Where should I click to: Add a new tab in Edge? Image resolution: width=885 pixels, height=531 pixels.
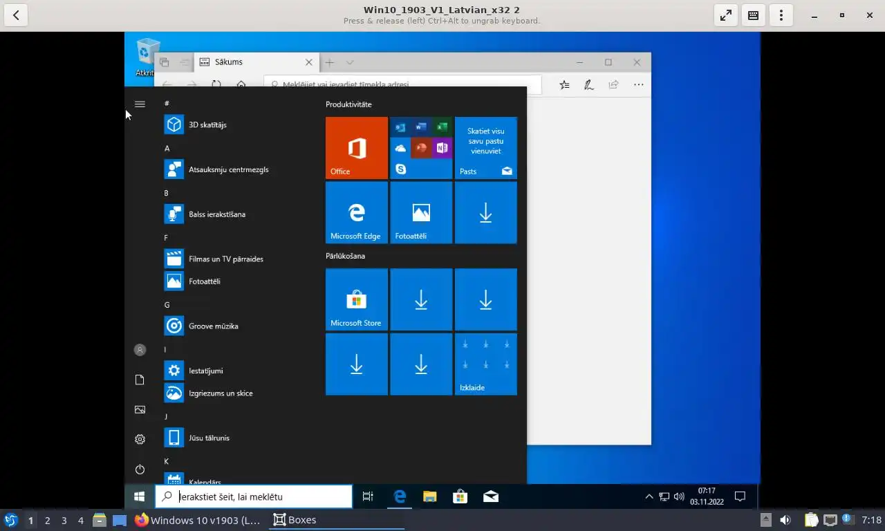click(330, 62)
